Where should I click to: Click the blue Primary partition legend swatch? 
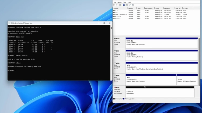124,99
